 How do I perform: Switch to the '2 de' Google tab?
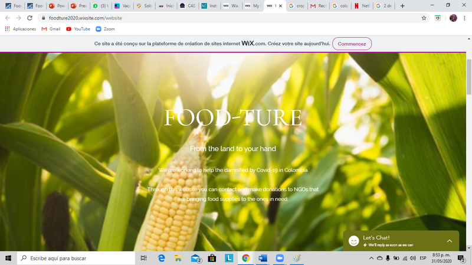coord(384,6)
